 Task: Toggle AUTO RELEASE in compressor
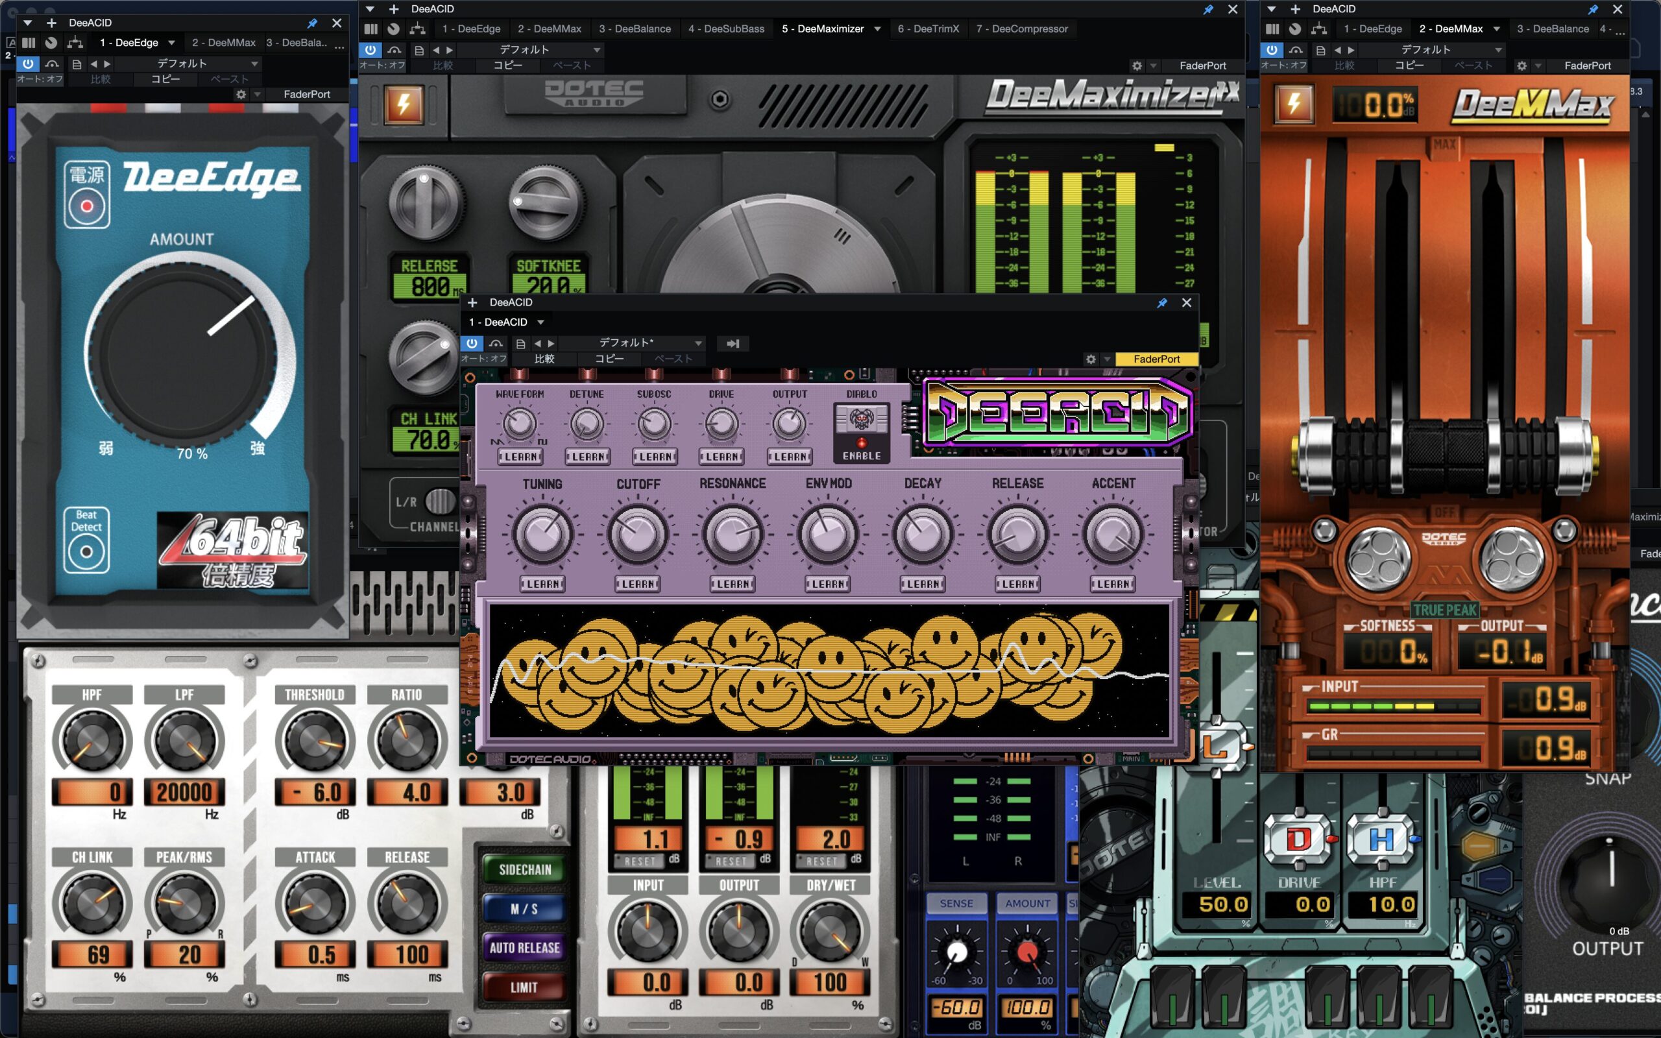(x=525, y=948)
